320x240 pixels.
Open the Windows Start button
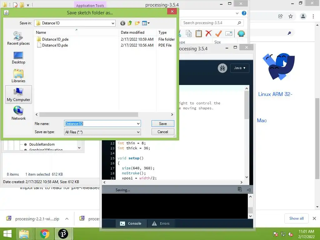[7, 234]
